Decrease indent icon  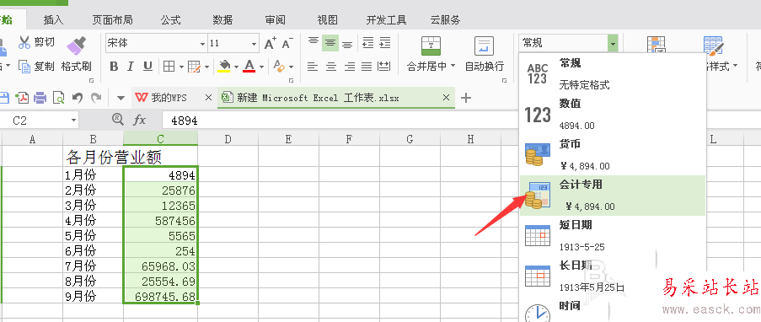pyautogui.click(x=368, y=43)
